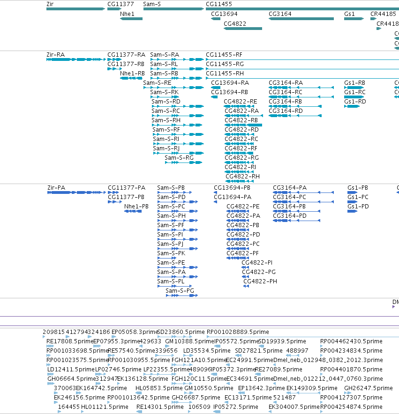Select transcript CG11377-RA
Image resolution: width=399 pixels, height=414 pixels.
(114, 59)
